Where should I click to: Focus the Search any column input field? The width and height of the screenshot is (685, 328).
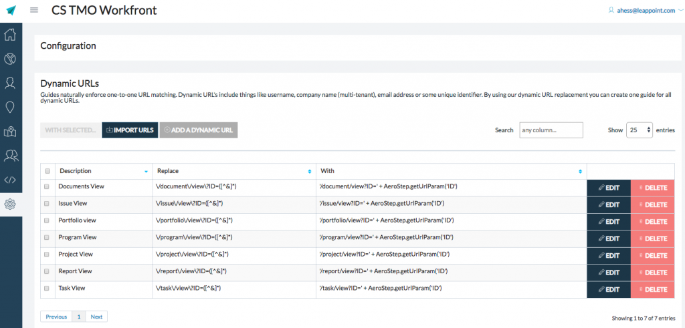coord(551,130)
